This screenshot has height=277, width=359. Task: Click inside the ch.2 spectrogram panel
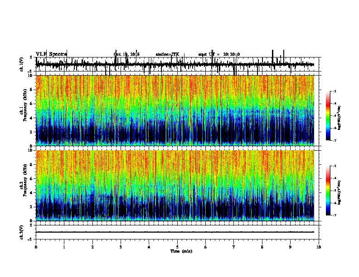pyautogui.click(x=175, y=186)
